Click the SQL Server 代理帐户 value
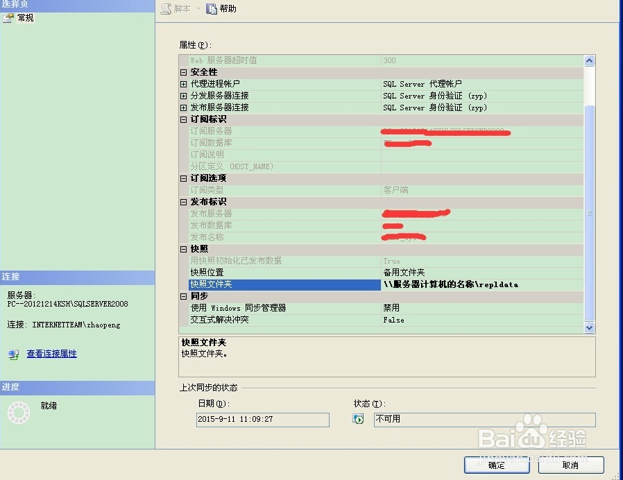Screen dimensions: 623x480 click(x=423, y=84)
